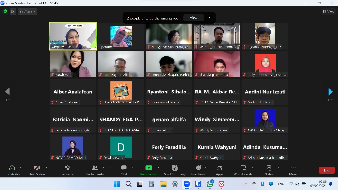Toggle Start Video camera

(x=36, y=170)
